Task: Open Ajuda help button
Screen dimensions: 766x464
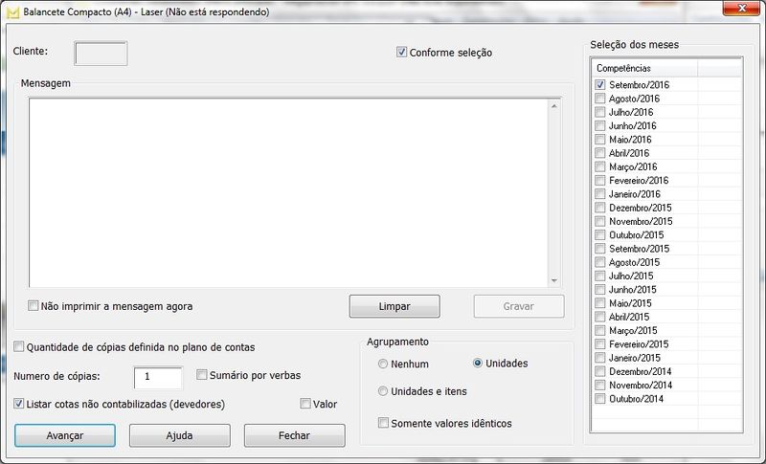Action: coord(180,435)
